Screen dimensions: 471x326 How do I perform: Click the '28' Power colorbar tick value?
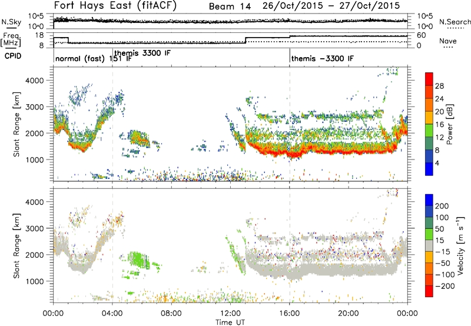pyautogui.click(x=439, y=86)
